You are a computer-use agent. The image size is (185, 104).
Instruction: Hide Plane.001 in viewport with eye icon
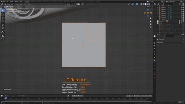pos(181,7)
